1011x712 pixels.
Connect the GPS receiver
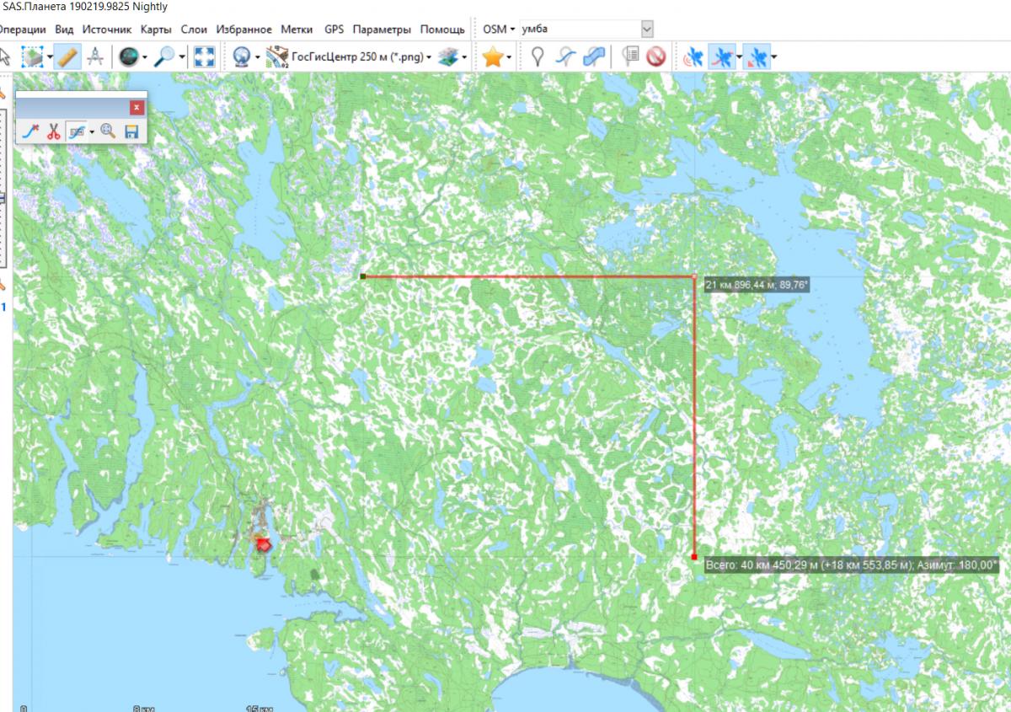pyautogui.click(x=694, y=57)
